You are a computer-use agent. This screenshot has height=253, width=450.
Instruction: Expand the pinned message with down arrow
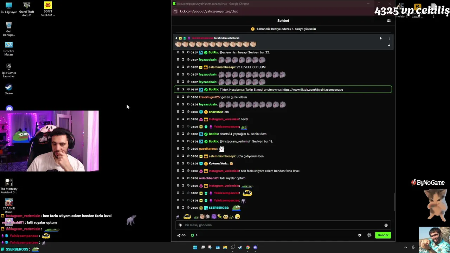[389, 45]
